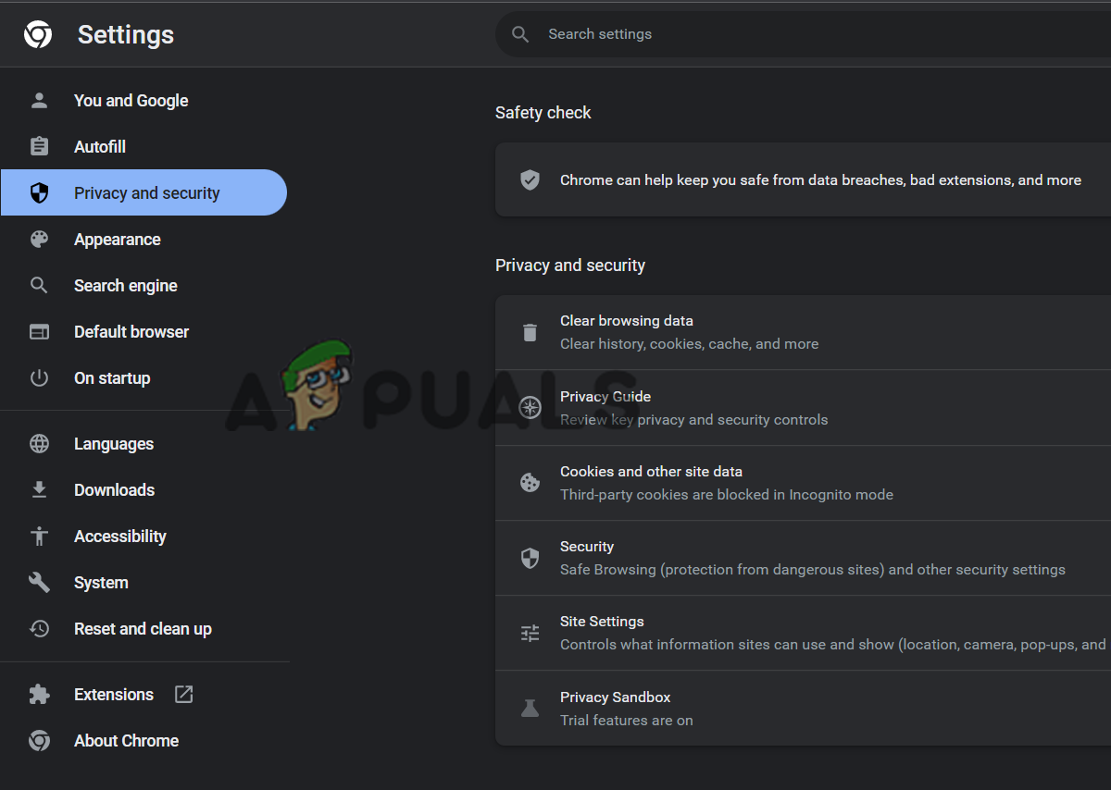This screenshot has width=1111, height=790.
Task: Click the search magnifier icon in settings
Action: click(520, 34)
